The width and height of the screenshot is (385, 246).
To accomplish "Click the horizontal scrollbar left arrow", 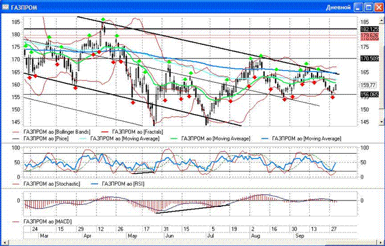I will tap(4, 242).
